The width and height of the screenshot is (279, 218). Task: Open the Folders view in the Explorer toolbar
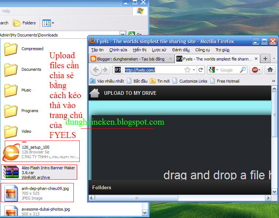click(x=24, y=23)
